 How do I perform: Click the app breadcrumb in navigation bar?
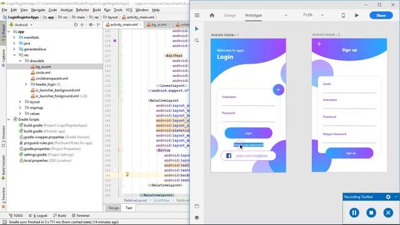point(49,17)
